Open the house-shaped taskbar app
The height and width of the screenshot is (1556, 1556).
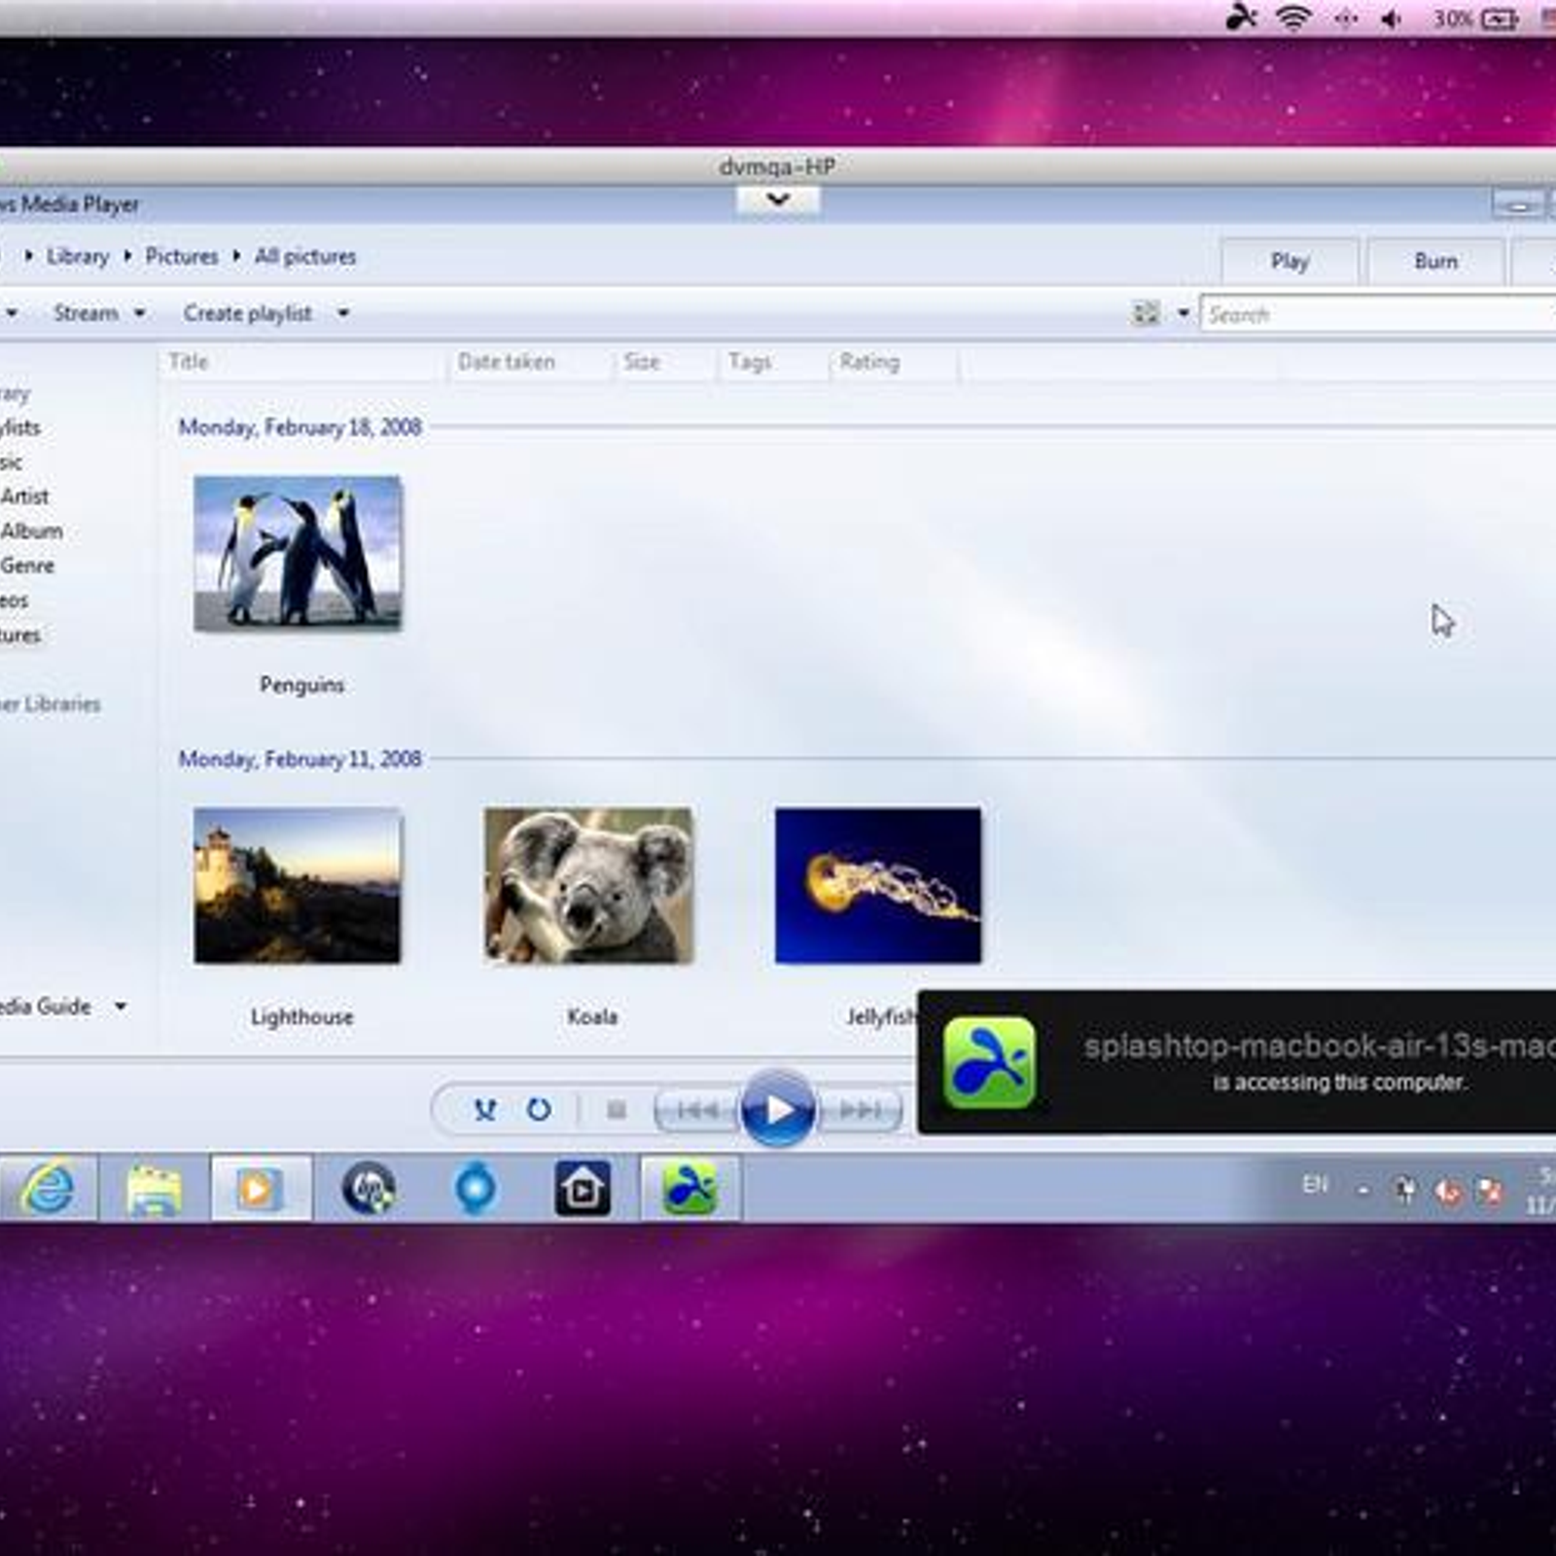tap(582, 1188)
